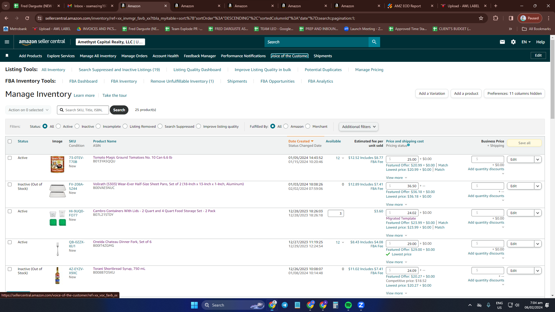Open Edit dropdown arrow for Tomato Magic row
The width and height of the screenshot is (555, 312).
pos(538,159)
